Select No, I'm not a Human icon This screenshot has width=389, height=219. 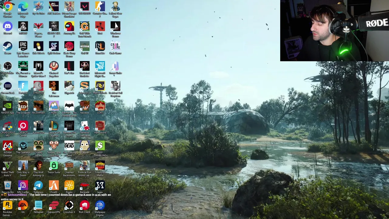(23, 66)
